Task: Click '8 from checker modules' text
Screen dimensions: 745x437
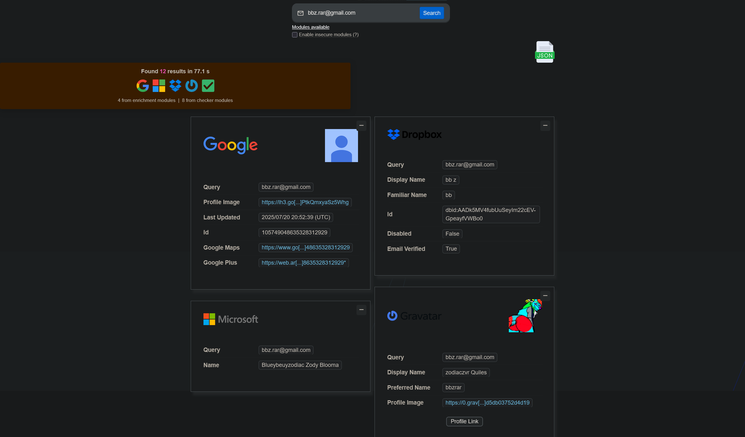Action: coord(207,100)
